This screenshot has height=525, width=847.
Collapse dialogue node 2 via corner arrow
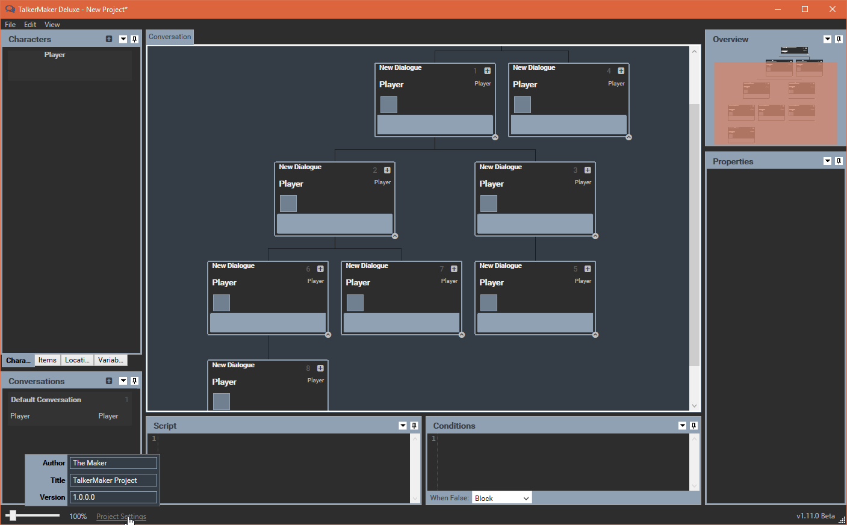395,236
